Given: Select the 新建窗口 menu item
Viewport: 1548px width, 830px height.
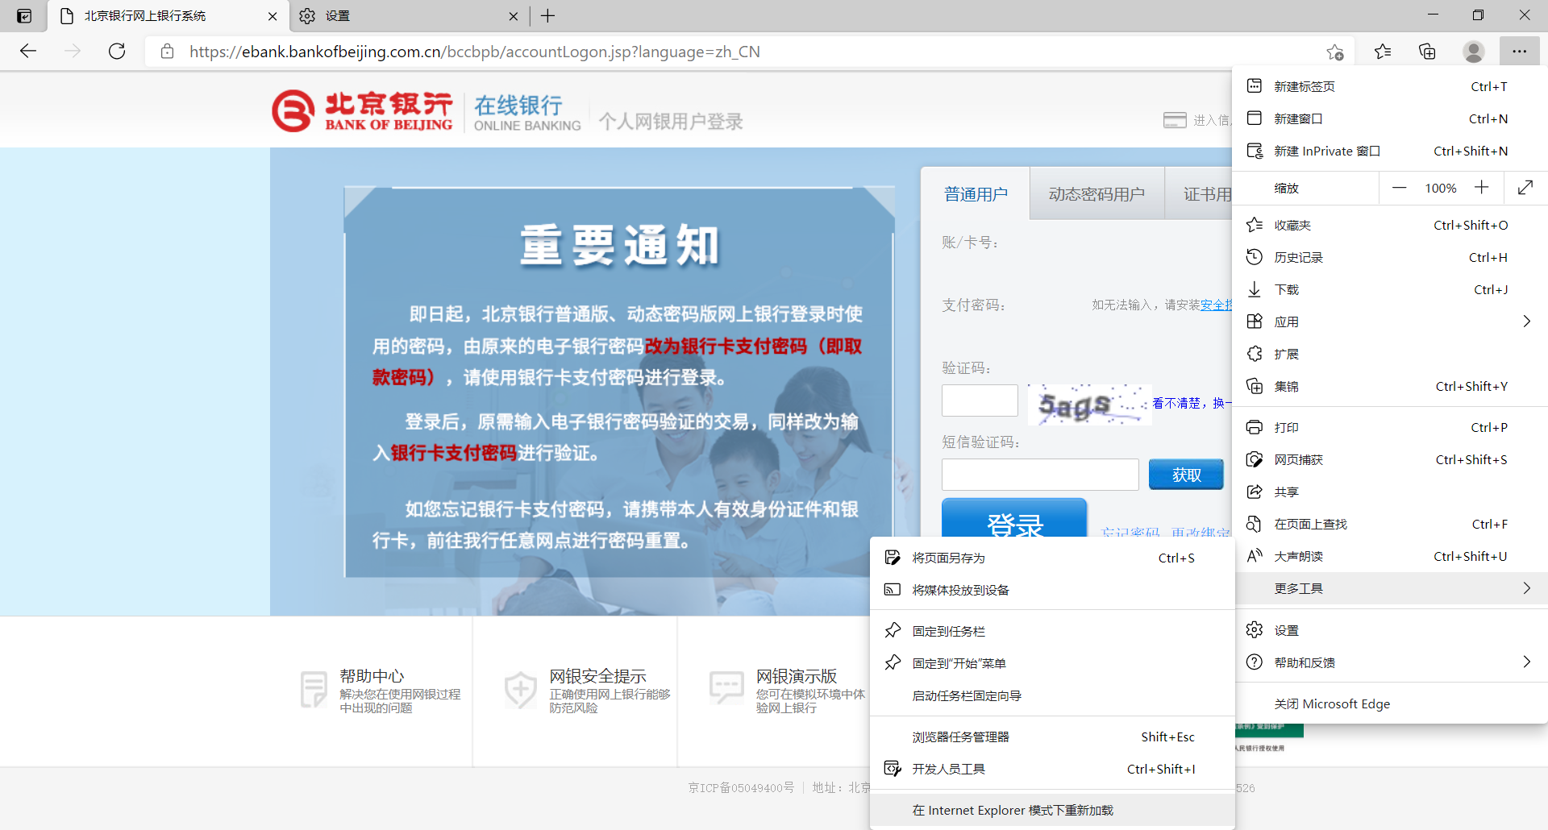Looking at the screenshot, I should coord(1390,118).
